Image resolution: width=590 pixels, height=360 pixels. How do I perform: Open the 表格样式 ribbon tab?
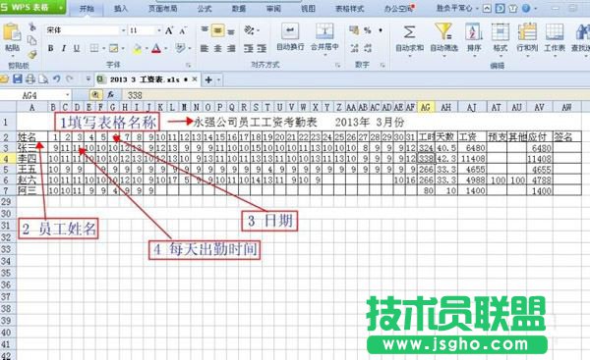(349, 8)
